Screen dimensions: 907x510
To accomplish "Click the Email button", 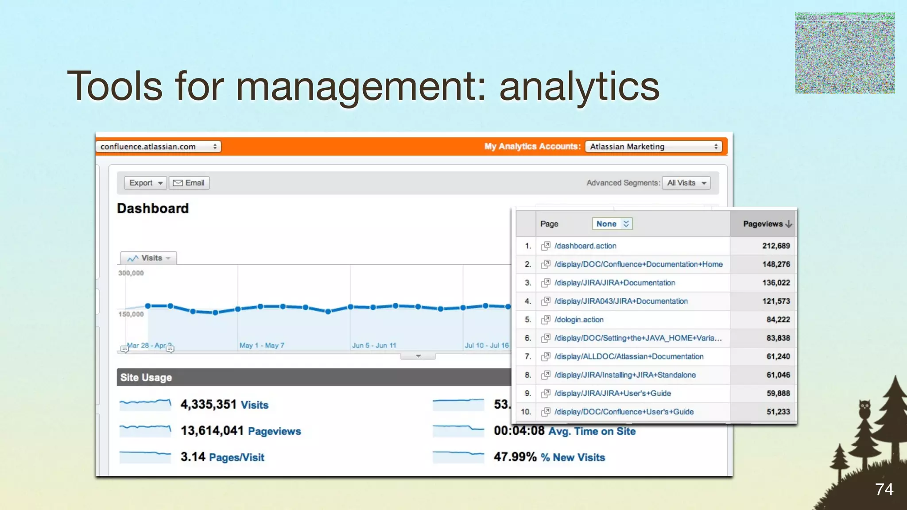I will (x=189, y=183).
